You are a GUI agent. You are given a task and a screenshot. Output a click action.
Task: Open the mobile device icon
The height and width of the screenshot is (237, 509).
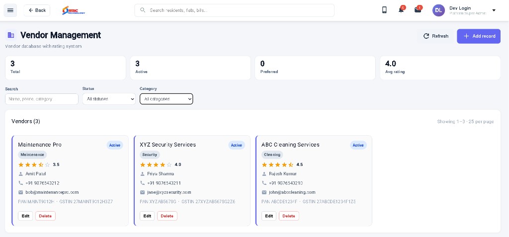click(384, 10)
